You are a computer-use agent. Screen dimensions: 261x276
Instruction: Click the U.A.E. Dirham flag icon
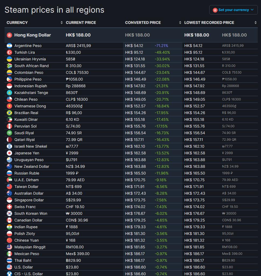[9, 180]
